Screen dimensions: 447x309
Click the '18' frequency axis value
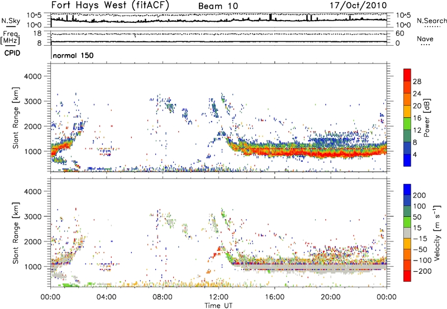click(x=37, y=33)
